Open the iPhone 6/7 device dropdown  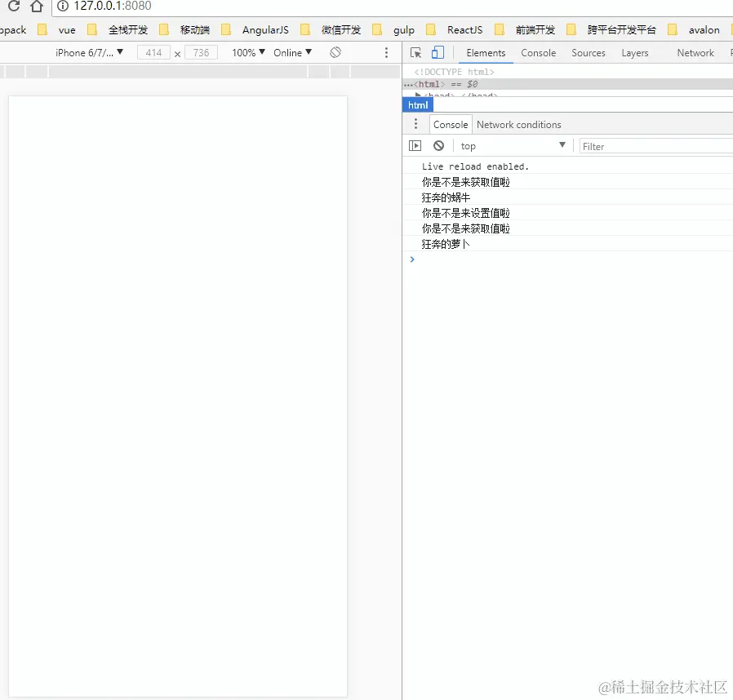point(89,53)
